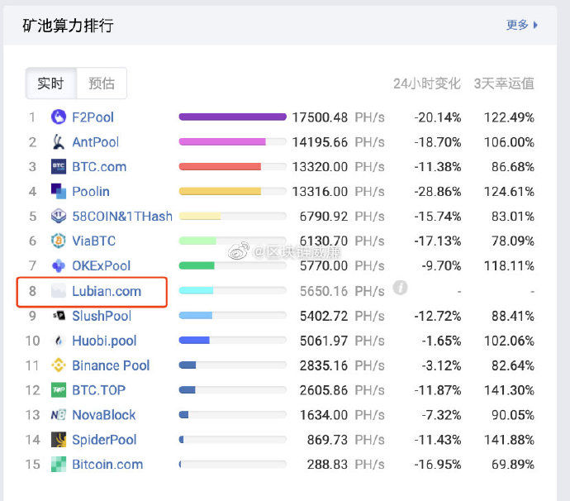Click the AntPool logo icon
This screenshot has width=570, height=501.
(x=59, y=142)
